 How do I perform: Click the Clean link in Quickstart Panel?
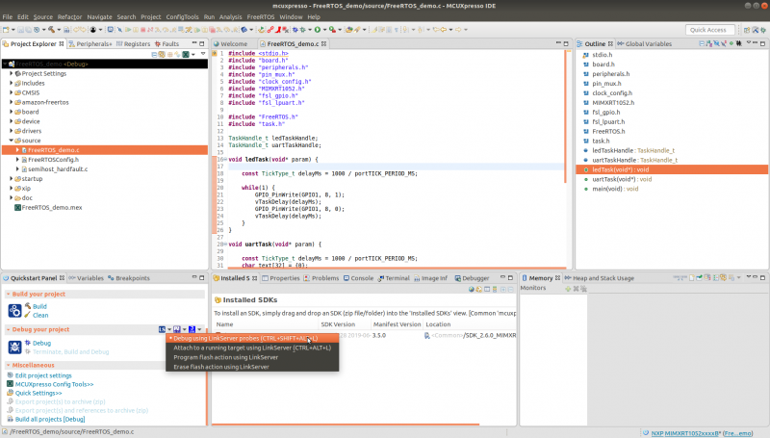pyautogui.click(x=40, y=315)
